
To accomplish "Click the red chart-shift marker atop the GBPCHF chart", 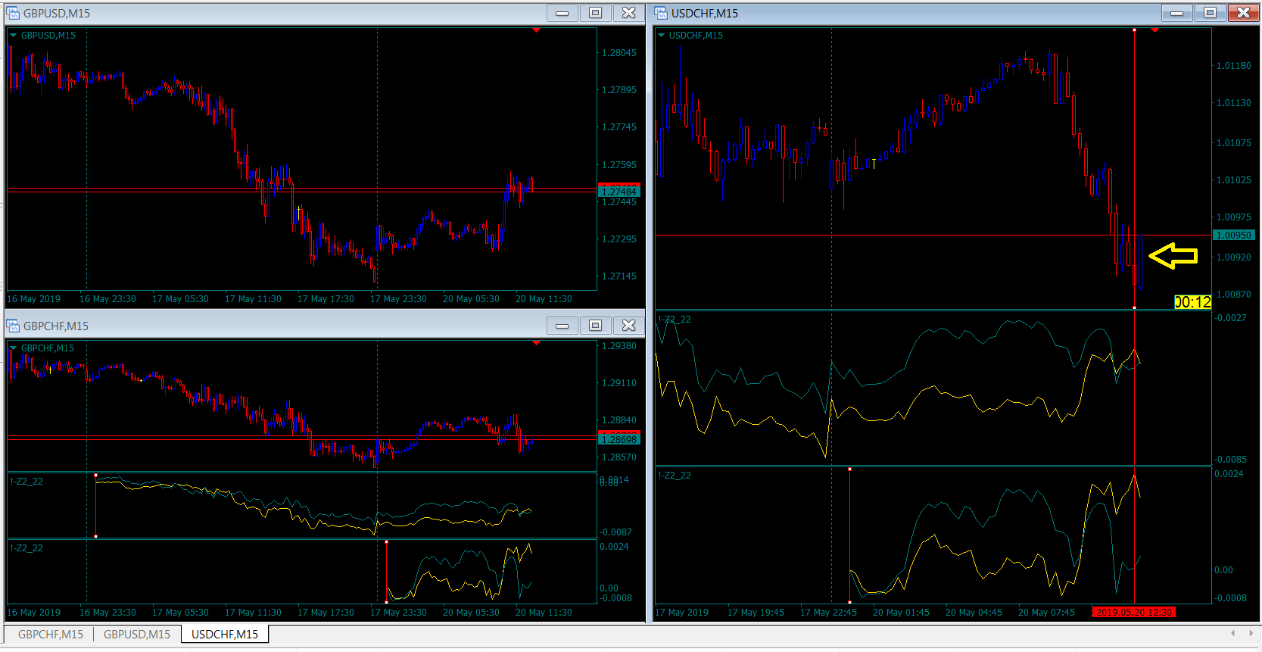I will coord(536,343).
